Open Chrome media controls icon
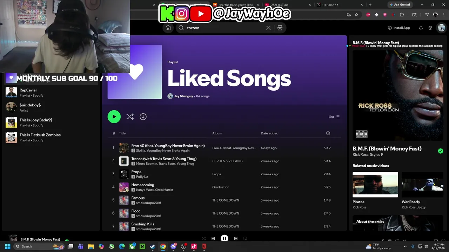449x252 pixels. [427, 15]
